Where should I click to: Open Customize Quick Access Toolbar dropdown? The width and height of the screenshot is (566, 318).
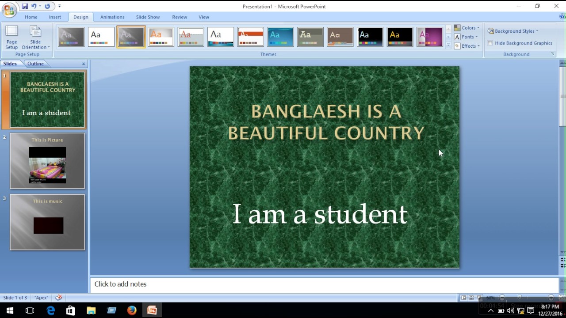click(60, 6)
